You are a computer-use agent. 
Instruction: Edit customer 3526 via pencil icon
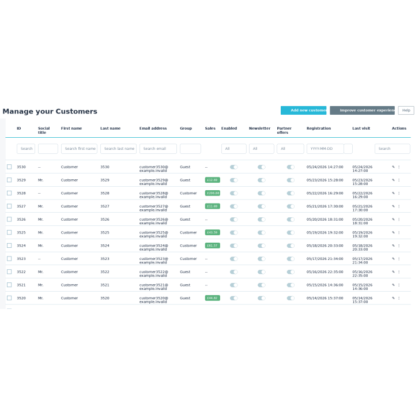tap(393, 220)
